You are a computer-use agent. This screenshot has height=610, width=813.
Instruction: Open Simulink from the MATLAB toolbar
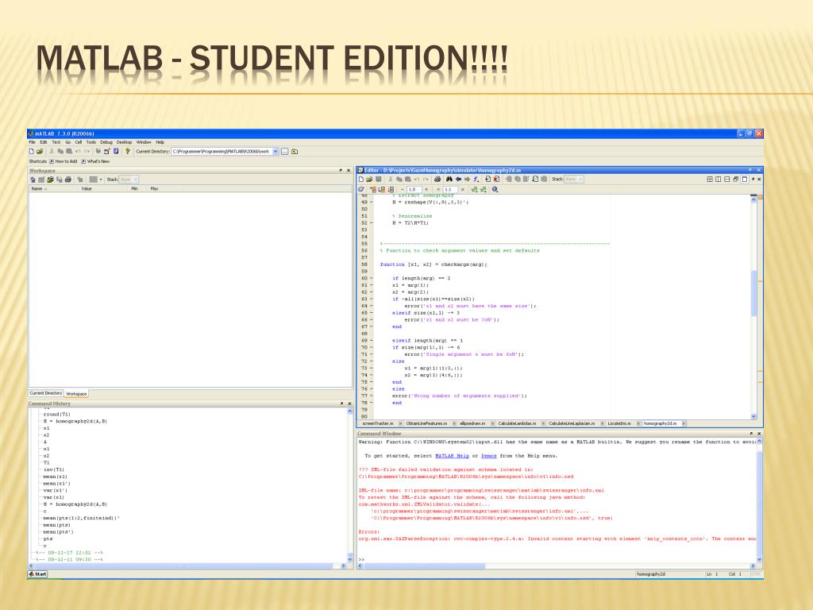98,152
